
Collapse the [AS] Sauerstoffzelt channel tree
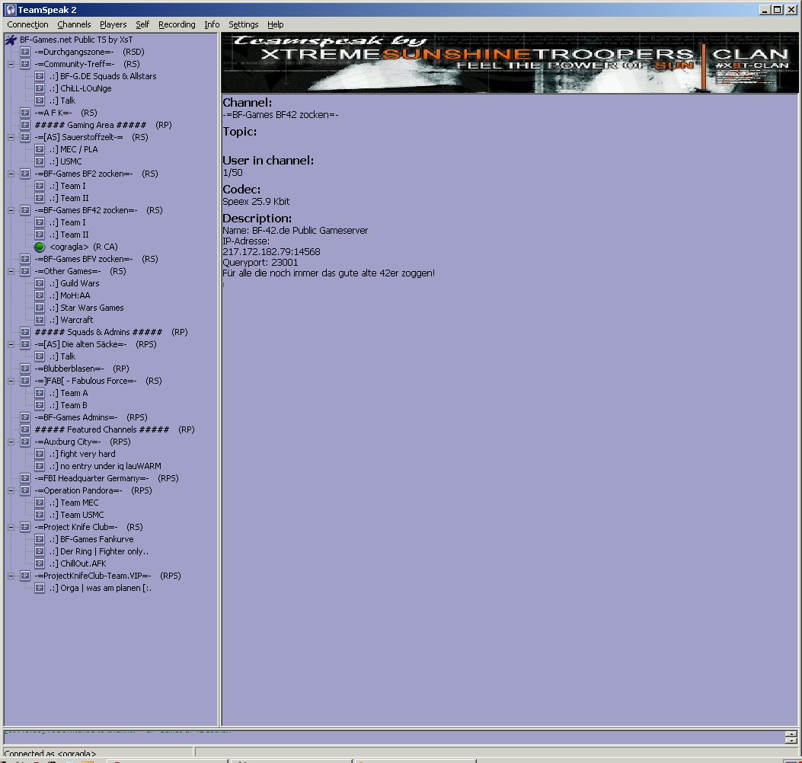[x=11, y=137]
